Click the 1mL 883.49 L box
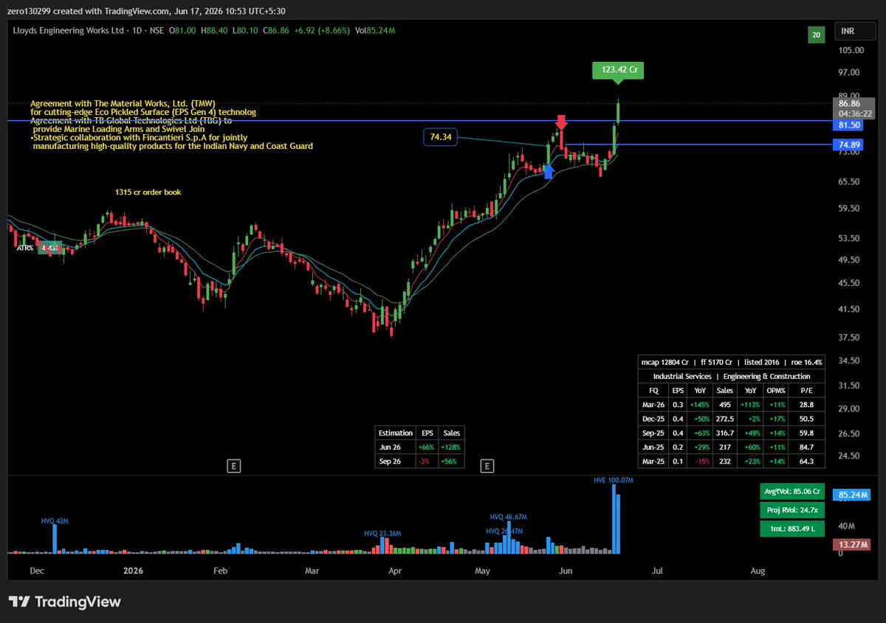This screenshot has width=886, height=623. (792, 529)
